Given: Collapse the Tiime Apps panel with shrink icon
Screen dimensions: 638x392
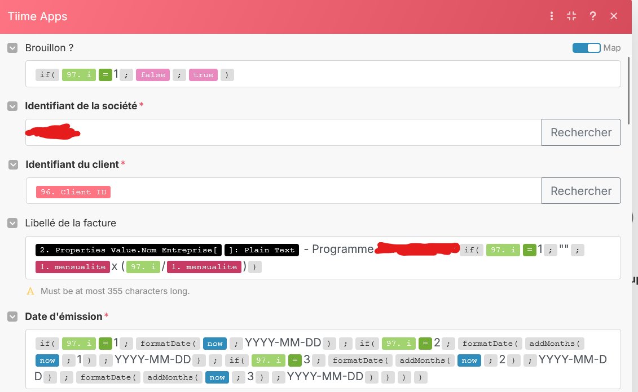Looking at the screenshot, I should 571,16.
